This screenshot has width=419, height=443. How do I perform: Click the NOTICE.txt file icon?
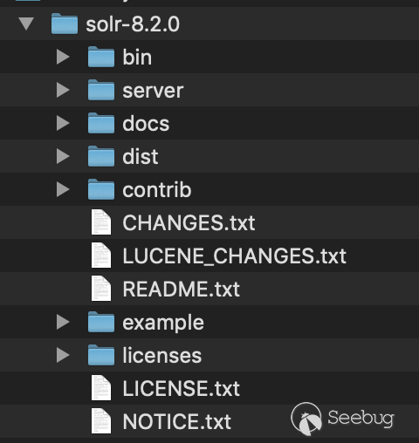coord(101,421)
